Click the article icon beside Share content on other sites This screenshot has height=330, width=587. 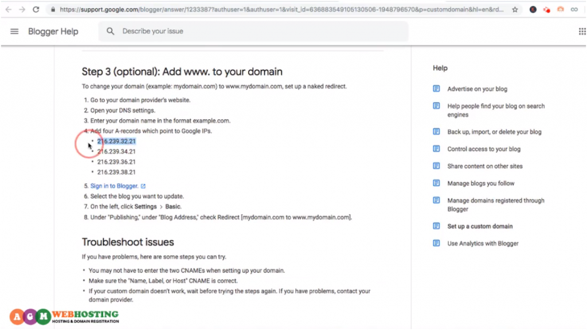(x=436, y=166)
